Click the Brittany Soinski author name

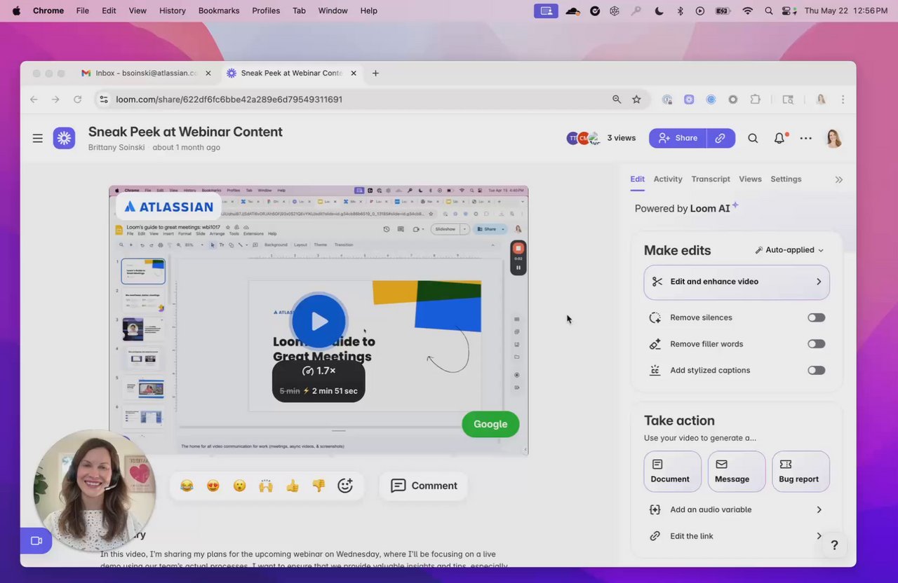(x=117, y=148)
